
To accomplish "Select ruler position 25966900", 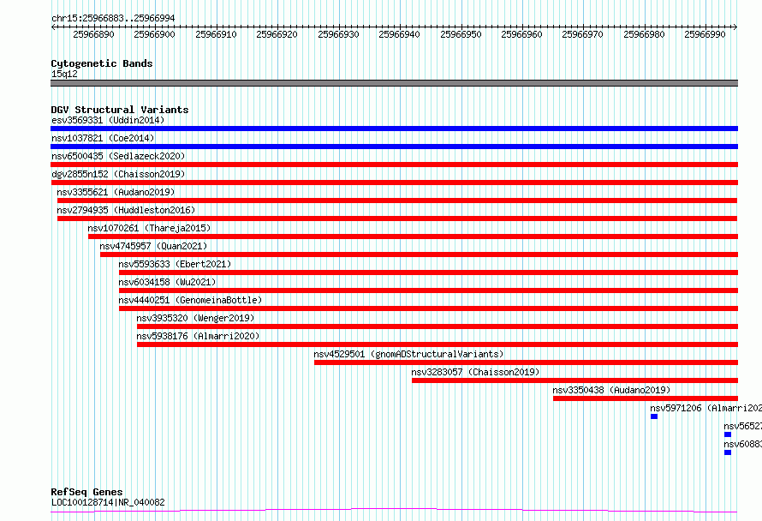I will click(154, 34).
